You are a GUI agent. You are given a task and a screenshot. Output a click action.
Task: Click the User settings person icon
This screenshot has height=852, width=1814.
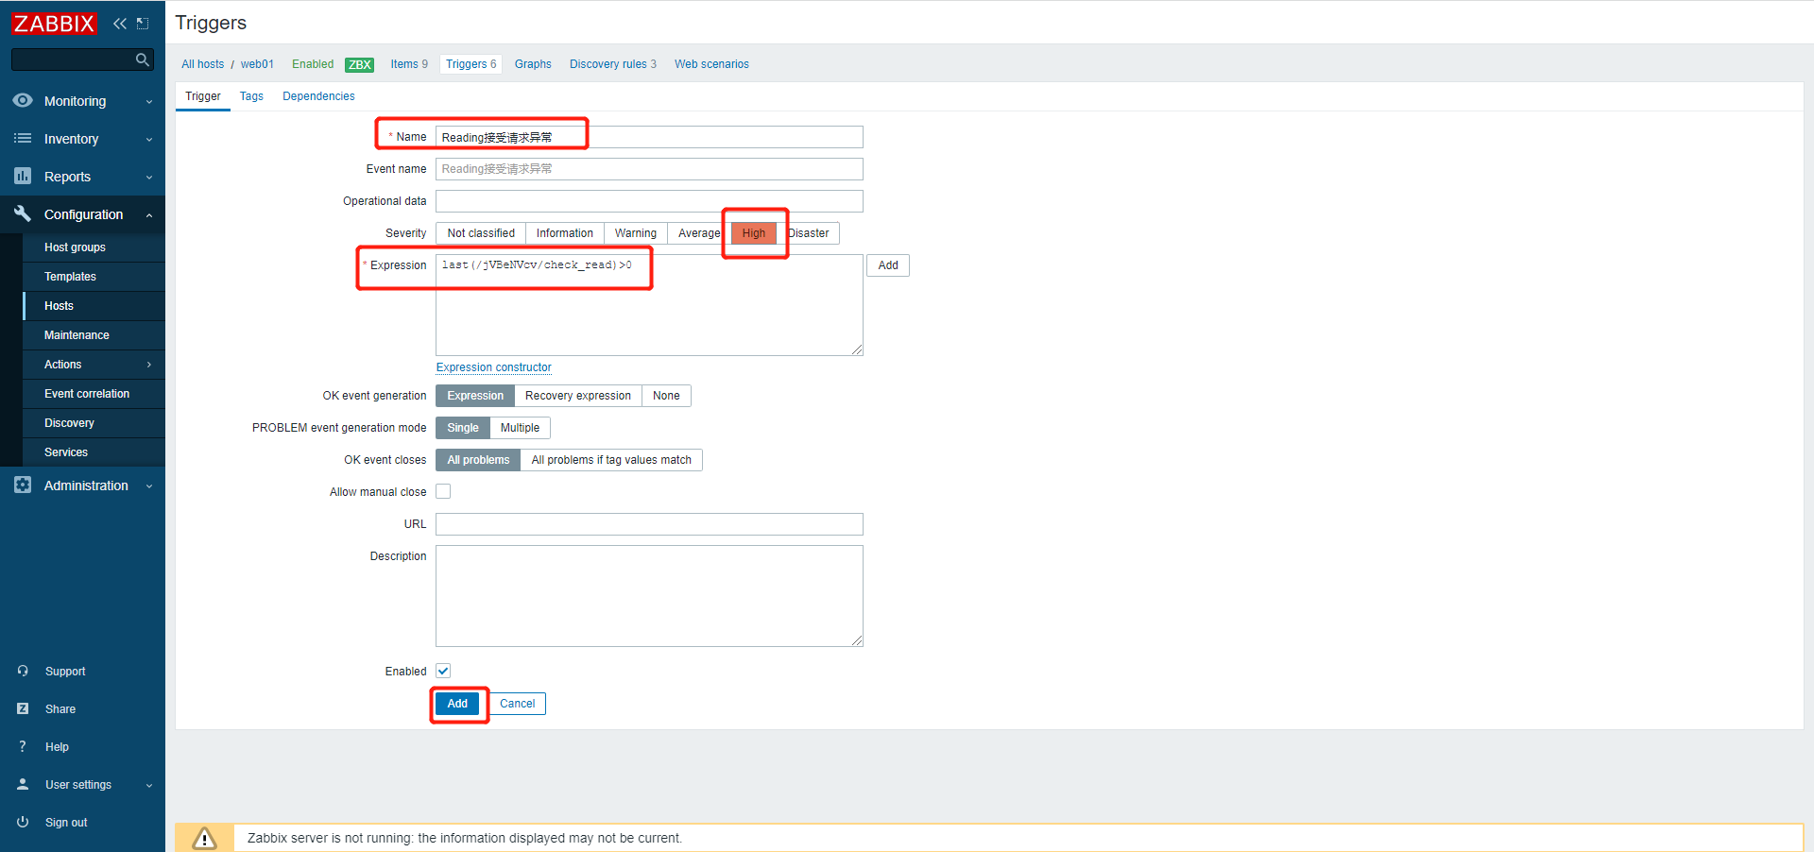click(x=23, y=784)
